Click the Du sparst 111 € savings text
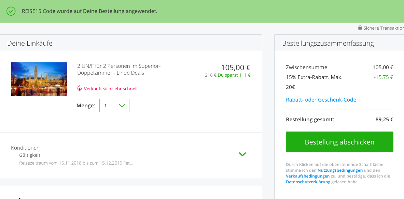 click(234, 75)
